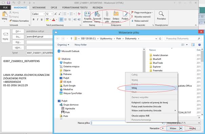This screenshot has height=134, width=205.
Task: Click Sprawdź nazwy check names
Action: [97, 17]
